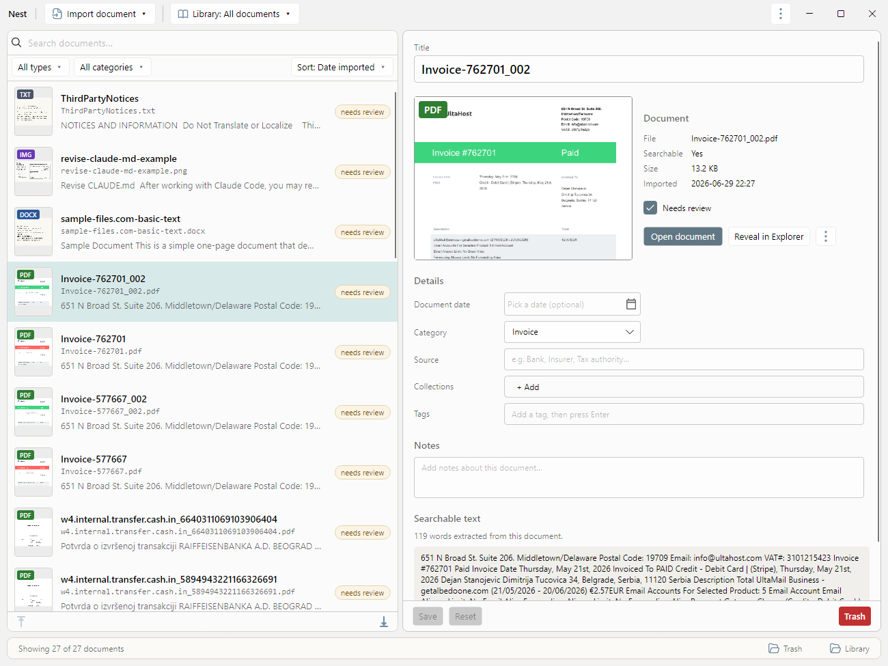The width and height of the screenshot is (888, 666).
Task: Open the Category dropdown showing Invoice
Action: click(572, 332)
